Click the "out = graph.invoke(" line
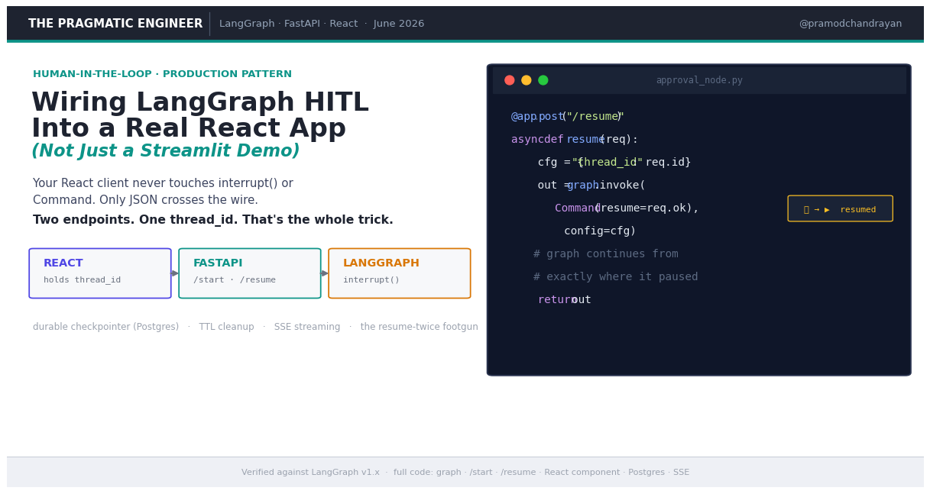930x494 pixels. click(x=591, y=186)
